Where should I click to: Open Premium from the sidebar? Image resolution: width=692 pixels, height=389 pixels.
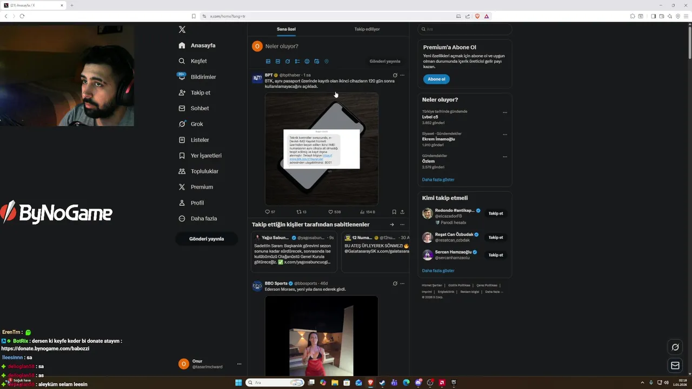[196, 187]
